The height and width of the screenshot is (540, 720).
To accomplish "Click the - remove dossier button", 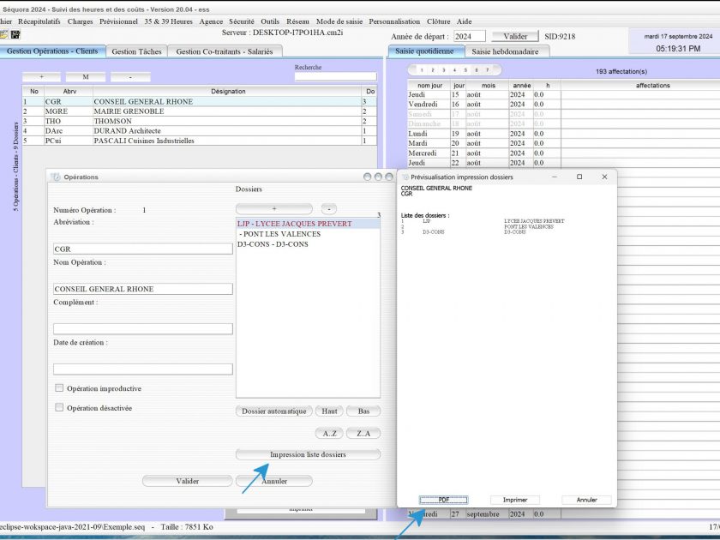I will coord(329,209).
